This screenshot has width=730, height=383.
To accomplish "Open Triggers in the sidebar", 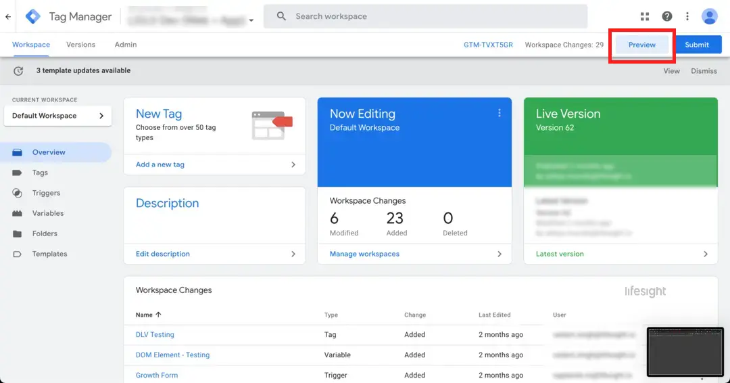I will [x=46, y=193].
